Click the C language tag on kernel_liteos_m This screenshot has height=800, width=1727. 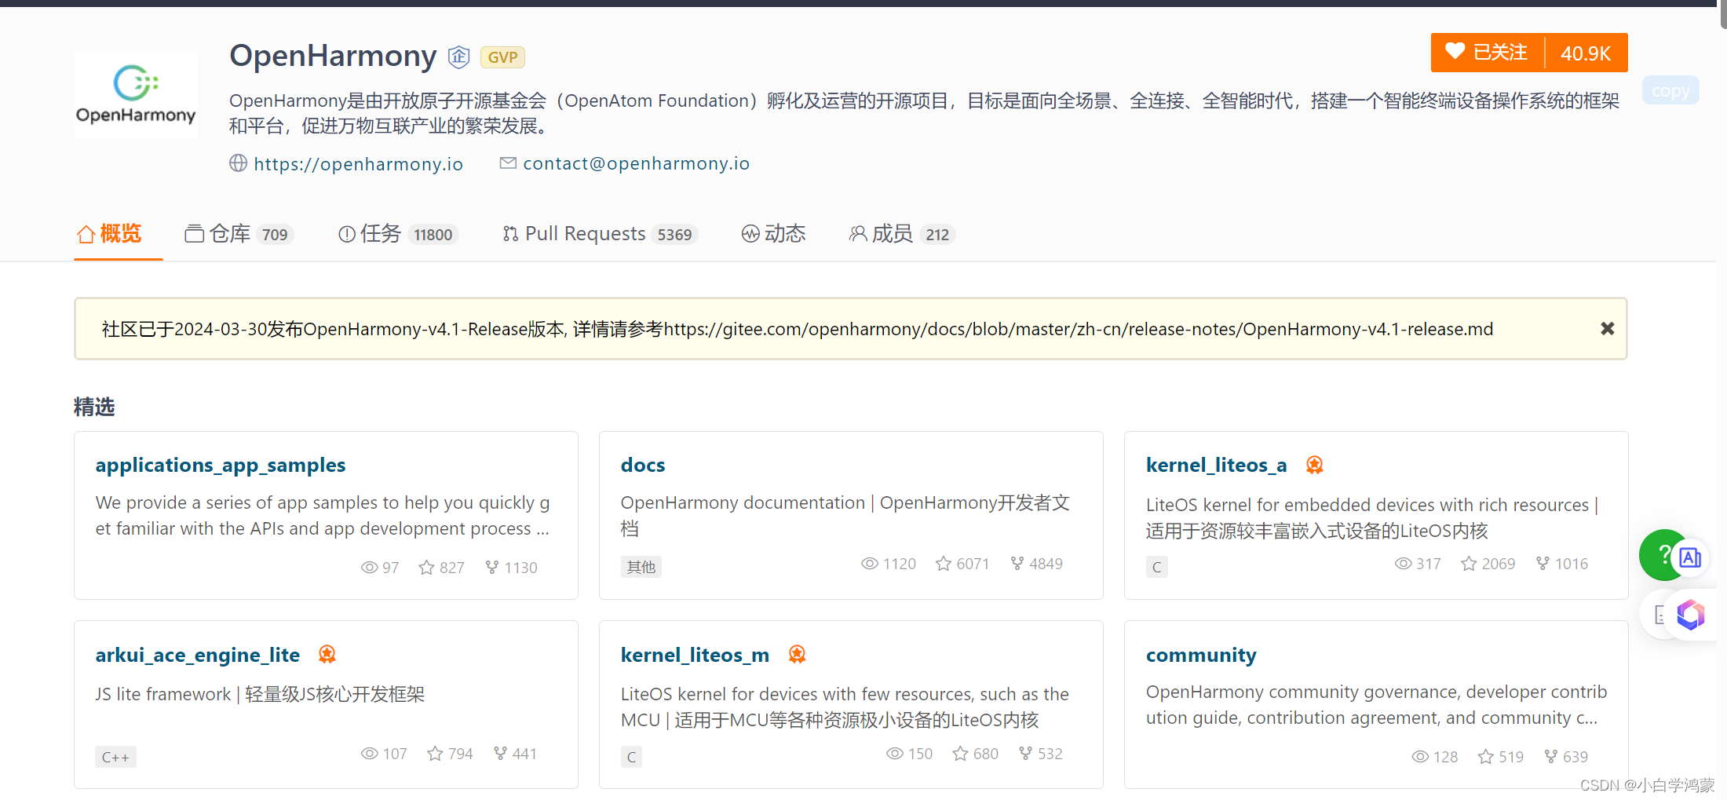pyautogui.click(x=631, y=757)
